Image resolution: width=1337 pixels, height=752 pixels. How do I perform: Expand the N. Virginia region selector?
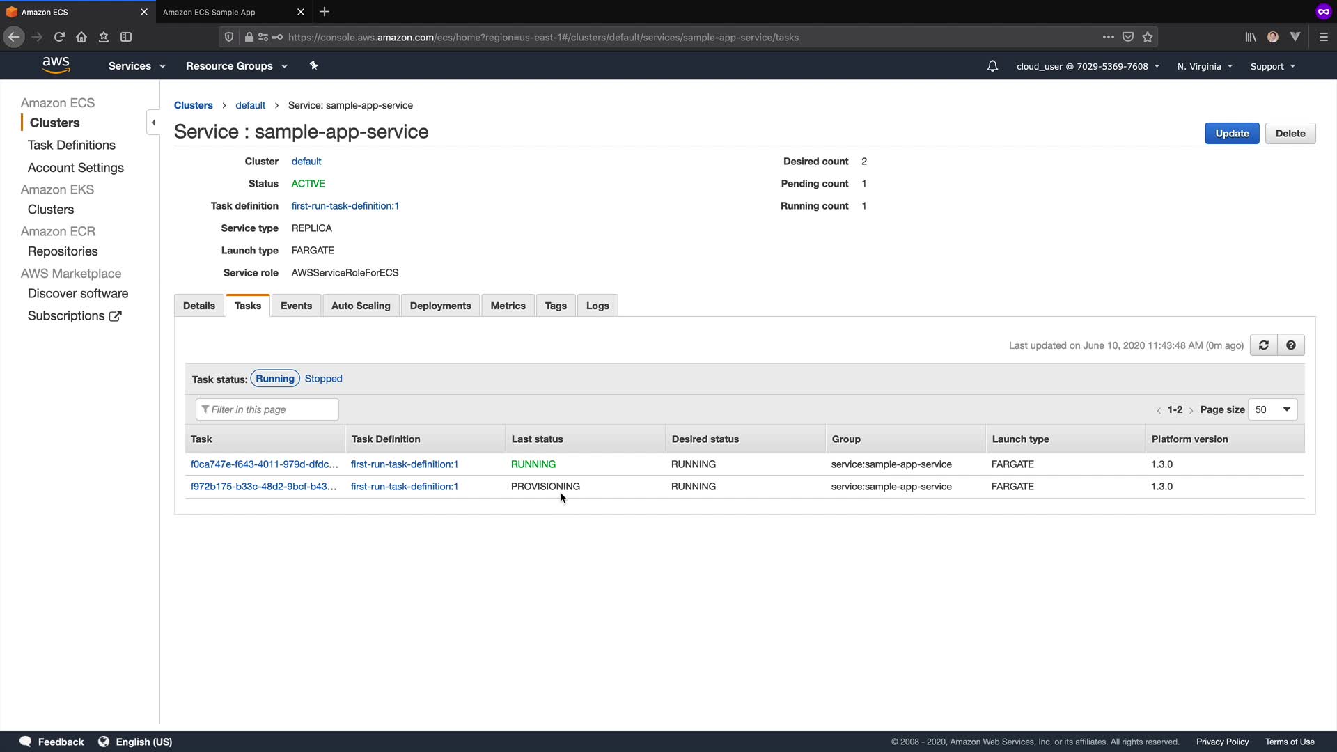(1204, 66)
